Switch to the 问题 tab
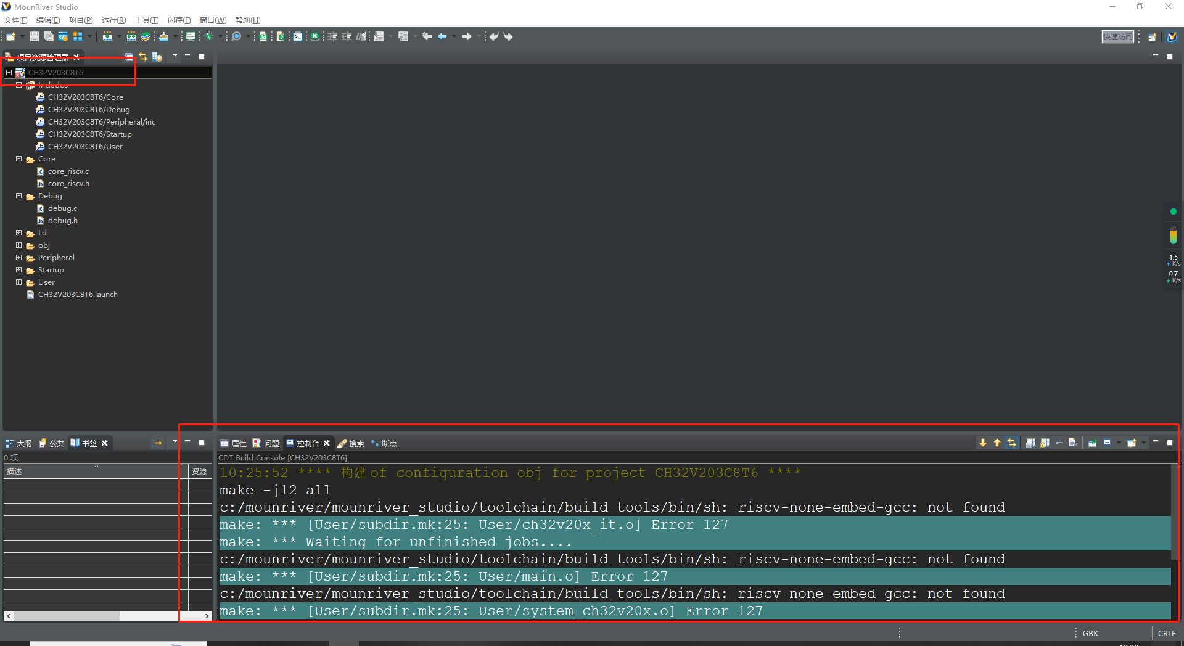Screen dimensions: 1184x646 point(266,443)
